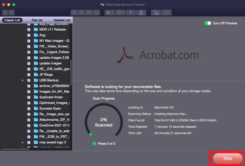Select the Attachments_ZIP folder

[54, 120]
